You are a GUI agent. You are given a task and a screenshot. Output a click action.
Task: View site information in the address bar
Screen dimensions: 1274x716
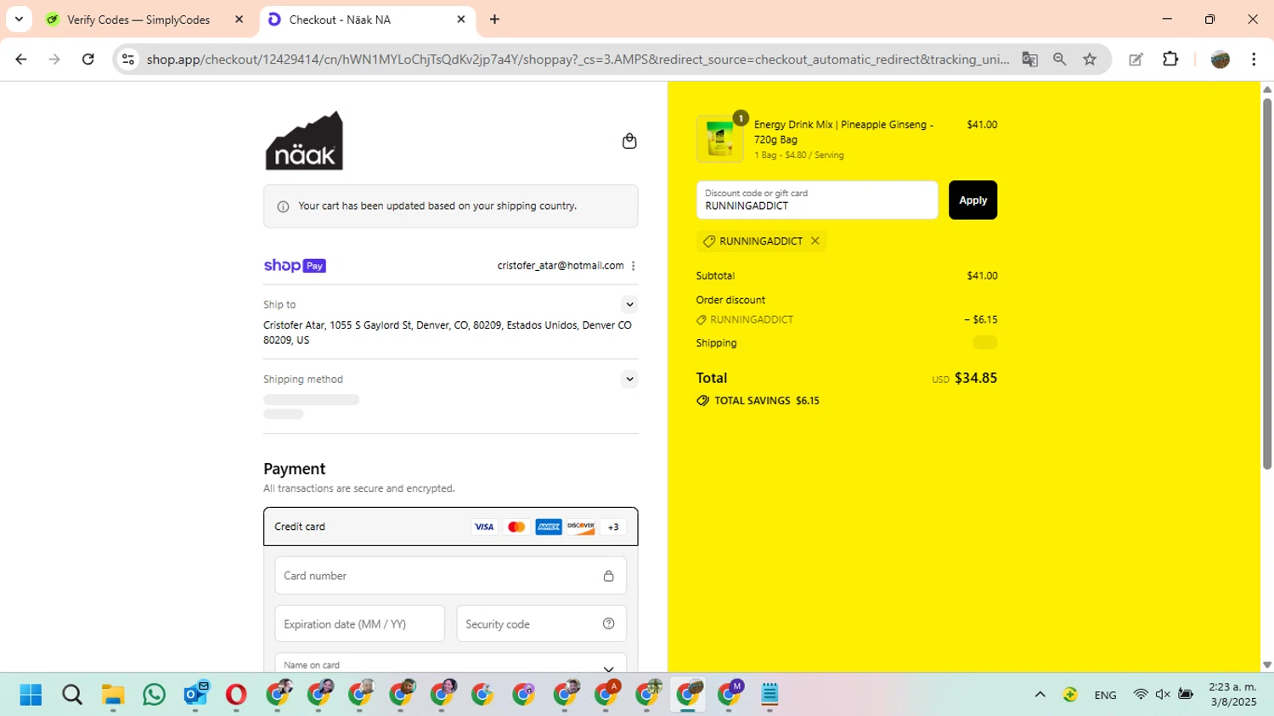click(128, 59)
